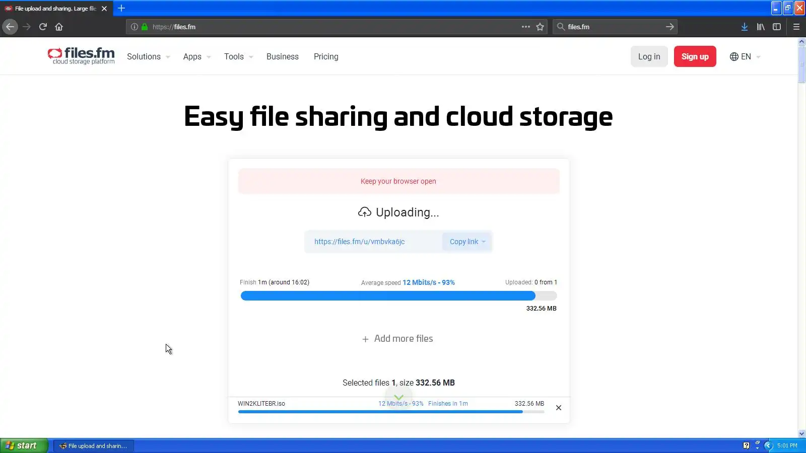Expand the Solutions menu
The width and height of the screenshot is (806, 453).
click(149, 56)
